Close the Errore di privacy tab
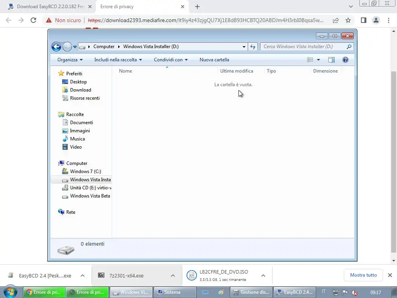Viewport: 397px width, 298px height. [183, 7]
